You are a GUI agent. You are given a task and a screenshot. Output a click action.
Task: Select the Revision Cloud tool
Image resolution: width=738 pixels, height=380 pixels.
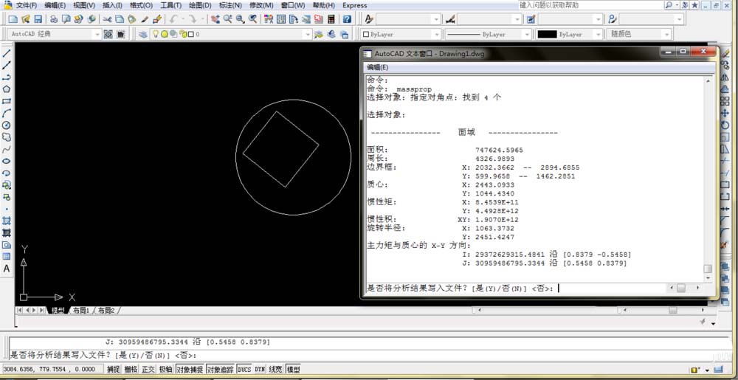click(x=7, y=137)
